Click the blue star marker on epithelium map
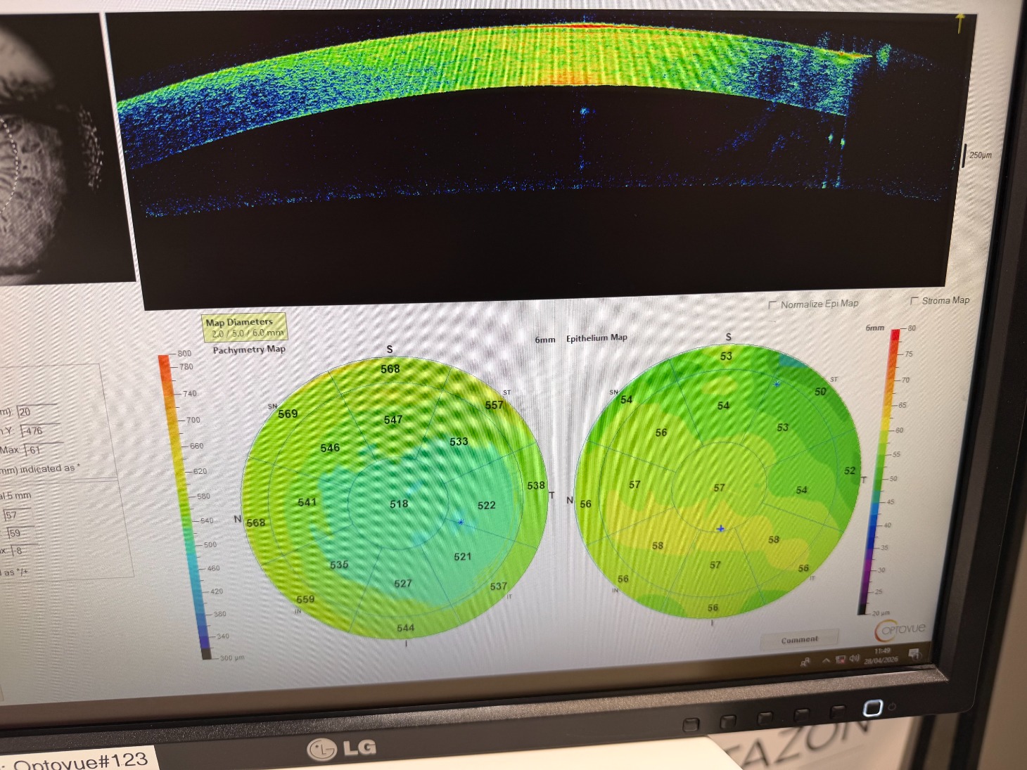Image resolution: width=1027 pixels, height=770 pixels. [777, 384]
